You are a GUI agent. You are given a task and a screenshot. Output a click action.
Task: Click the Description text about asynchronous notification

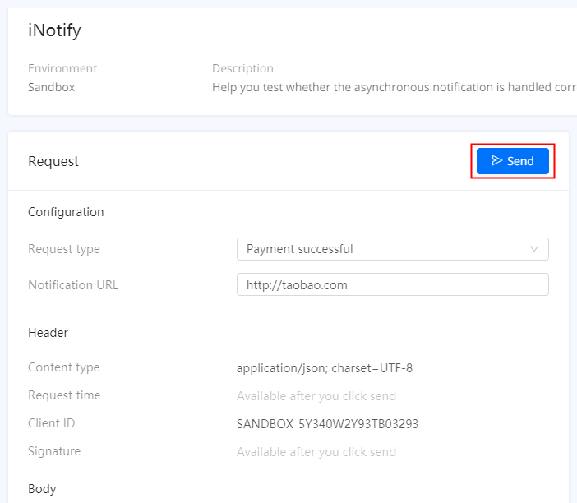[394, 87]
